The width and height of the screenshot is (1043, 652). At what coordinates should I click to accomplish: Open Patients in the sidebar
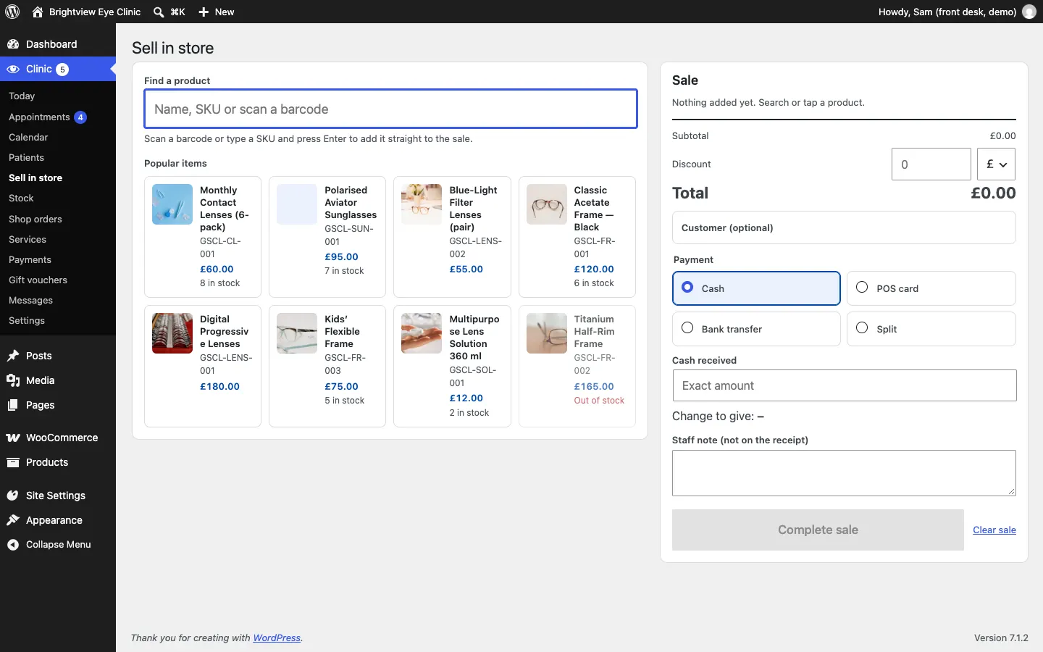tap(26, 158)
